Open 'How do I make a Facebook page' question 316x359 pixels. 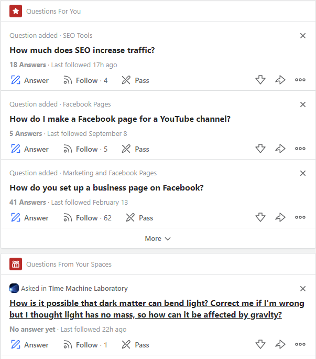[x=120, y=119]
